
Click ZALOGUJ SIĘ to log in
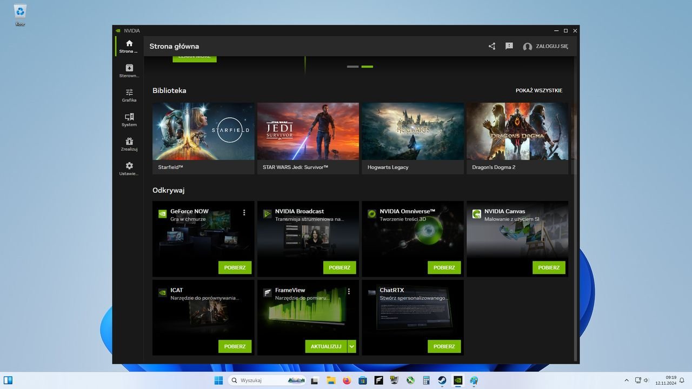tap(552, 46)
